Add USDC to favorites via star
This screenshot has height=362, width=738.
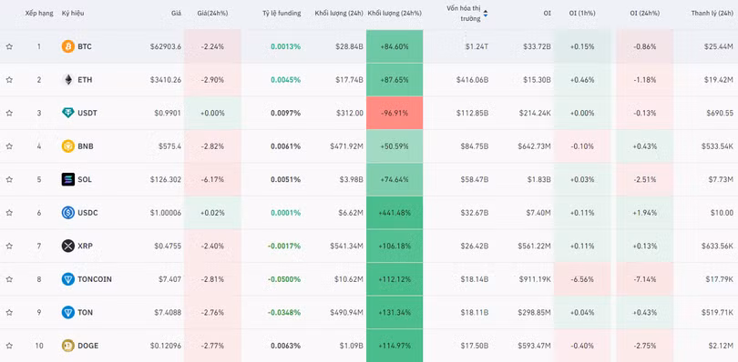[x=9, y=213]
